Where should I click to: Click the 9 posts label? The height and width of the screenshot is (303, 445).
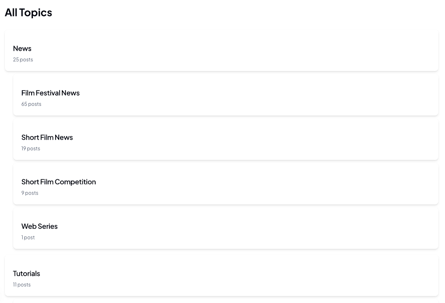click(x=30, y=193)
